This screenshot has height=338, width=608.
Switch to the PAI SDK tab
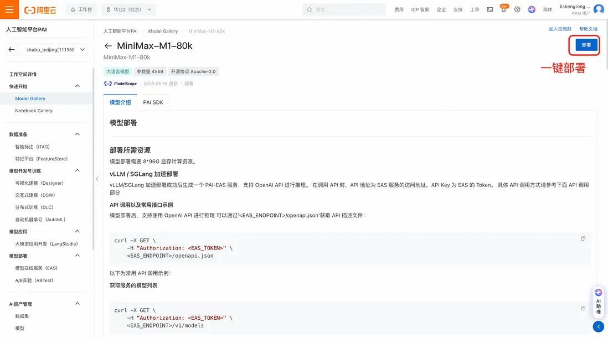153,102
